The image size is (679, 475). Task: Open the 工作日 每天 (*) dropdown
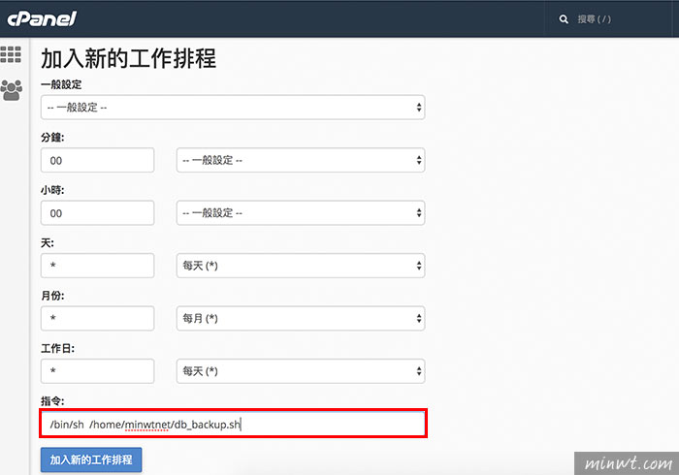(x=301, y=371)
